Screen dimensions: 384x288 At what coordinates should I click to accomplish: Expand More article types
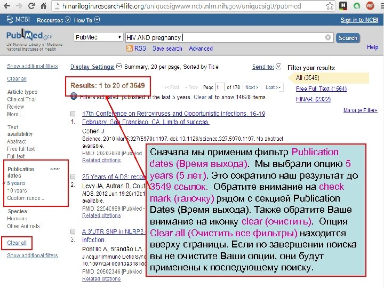(x=15, y=114)
